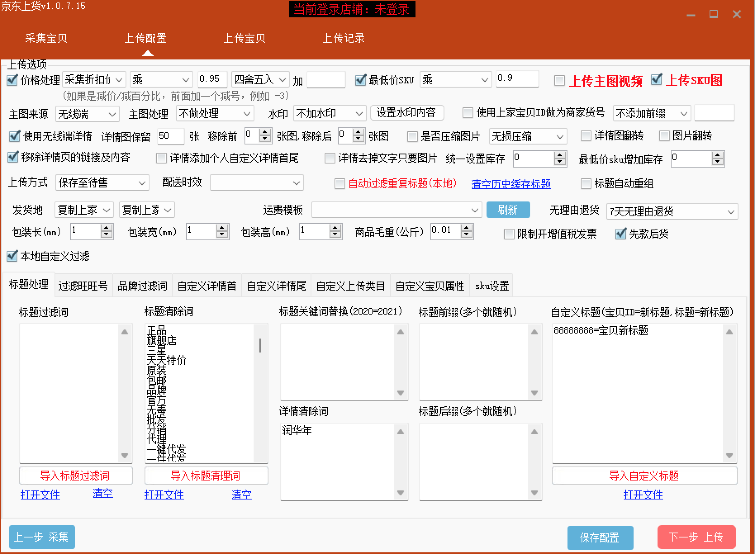Click the 导入标题过滤词 button
Image resolution: width=755 pixels, height=554 pixels.
(x=76, y=476)
